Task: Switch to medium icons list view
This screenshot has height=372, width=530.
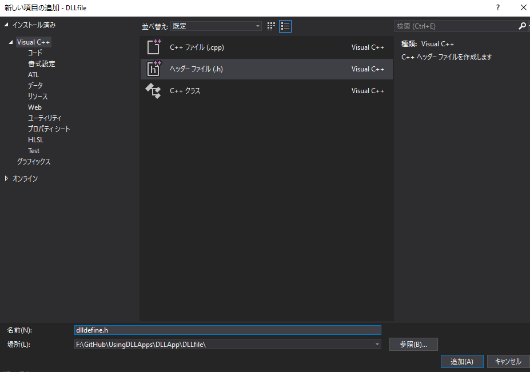Action: click(x=285, y=26)
